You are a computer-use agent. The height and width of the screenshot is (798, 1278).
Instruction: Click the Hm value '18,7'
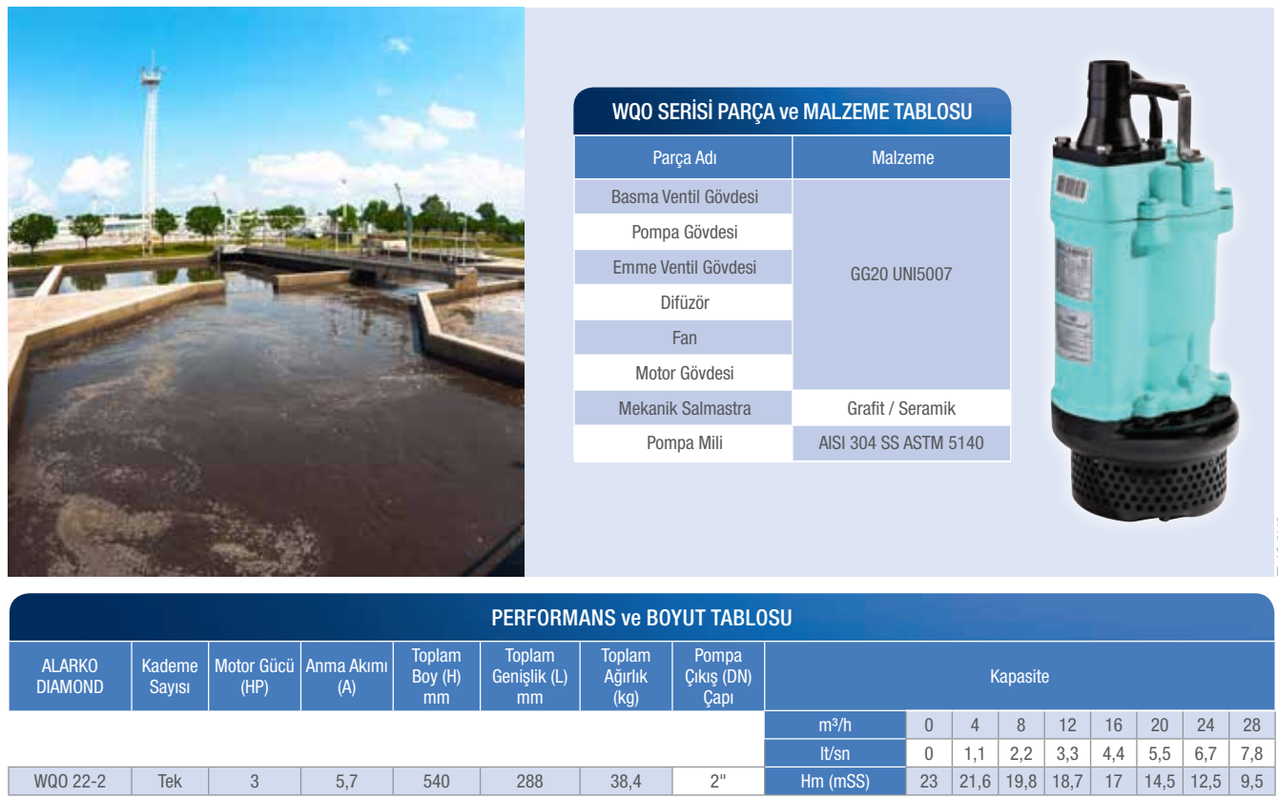1067,781
